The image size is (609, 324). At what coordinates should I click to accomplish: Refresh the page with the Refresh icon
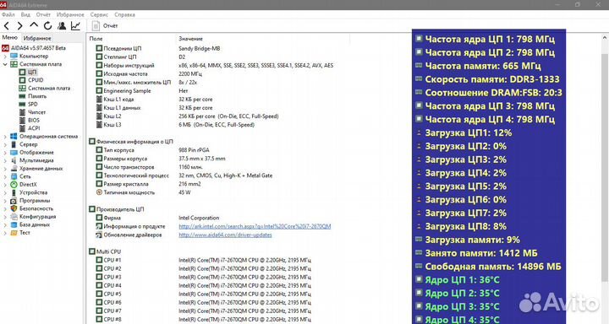(x=47, y=26)
